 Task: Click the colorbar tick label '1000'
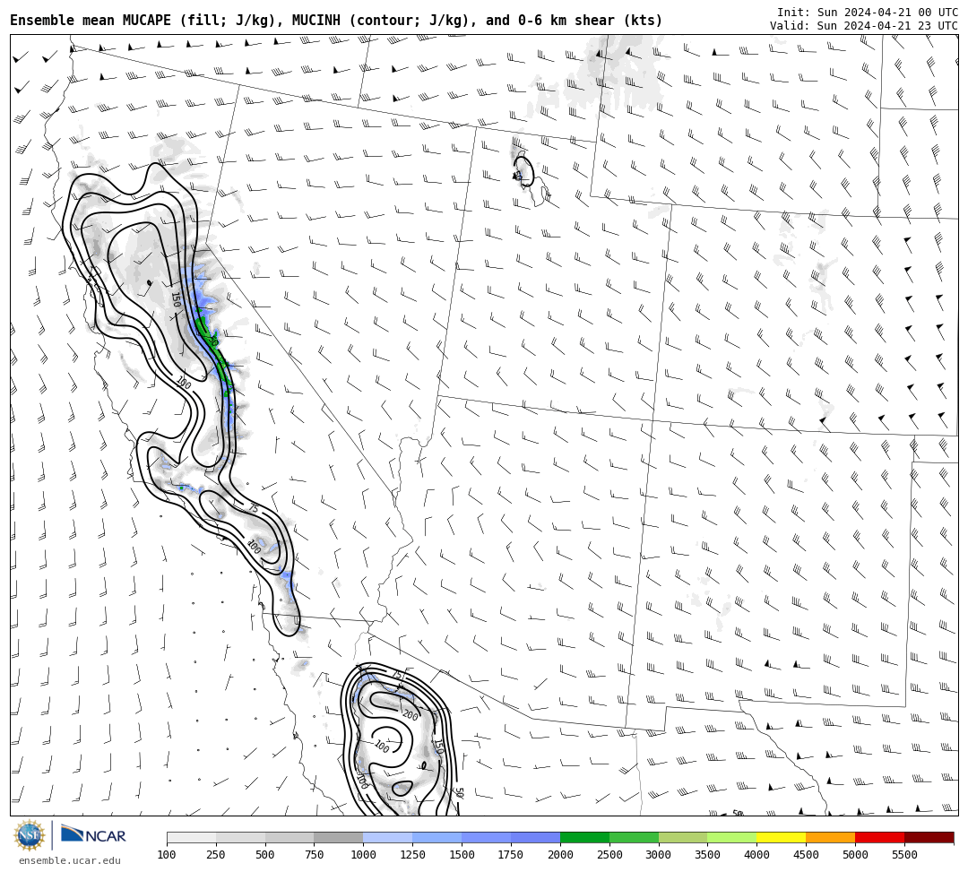coord(364,855)
